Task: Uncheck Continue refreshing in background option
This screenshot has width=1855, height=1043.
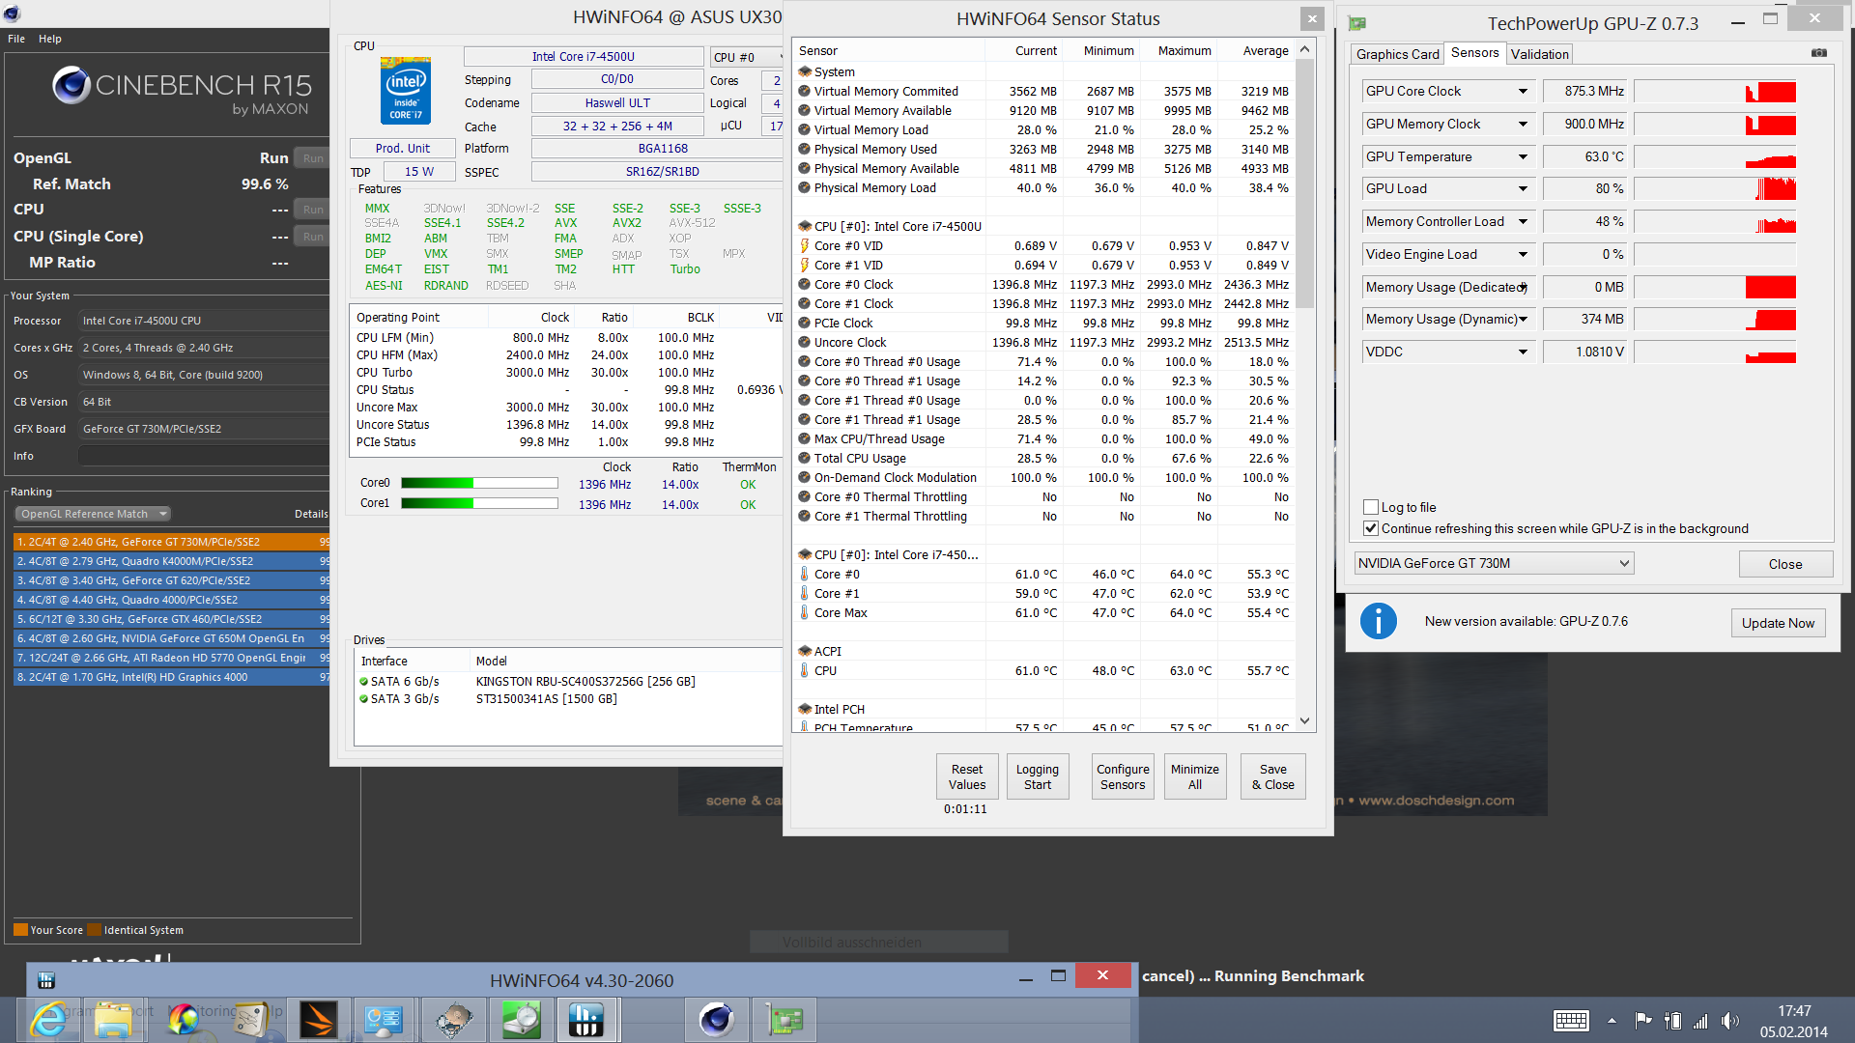Action: 1371,528
